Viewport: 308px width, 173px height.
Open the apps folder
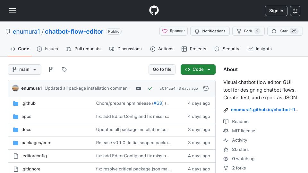[x=26, y=117]
